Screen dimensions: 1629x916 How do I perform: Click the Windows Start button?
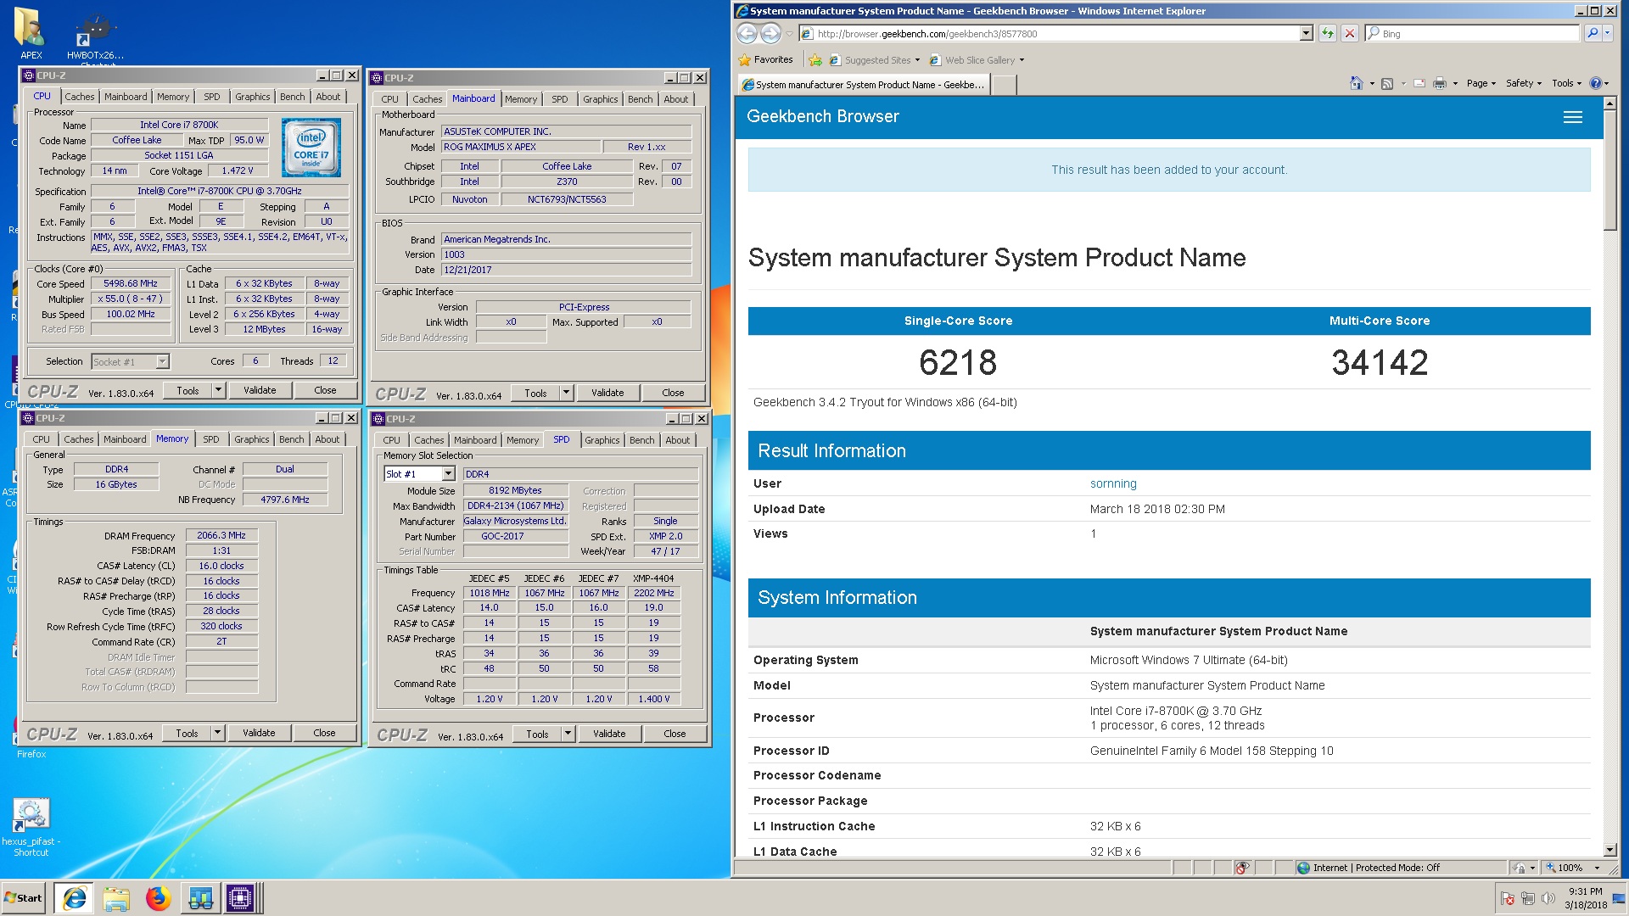pyautogui.click(x=24, y=898)
